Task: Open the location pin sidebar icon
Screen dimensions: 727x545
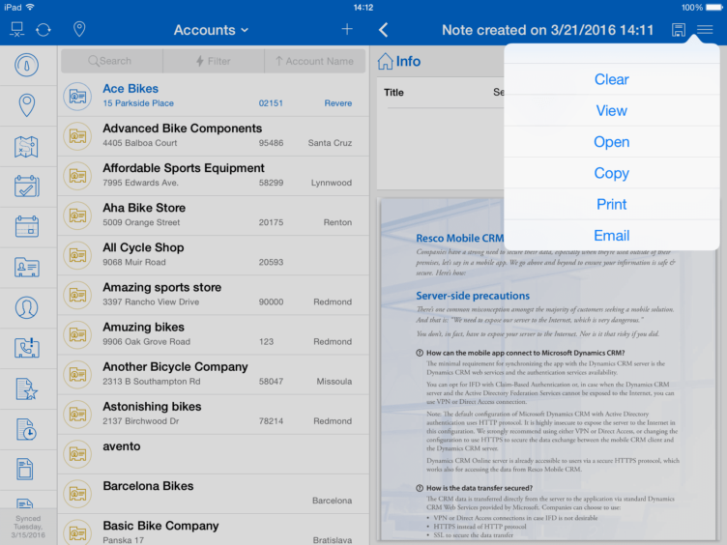Action: (27, 105)
